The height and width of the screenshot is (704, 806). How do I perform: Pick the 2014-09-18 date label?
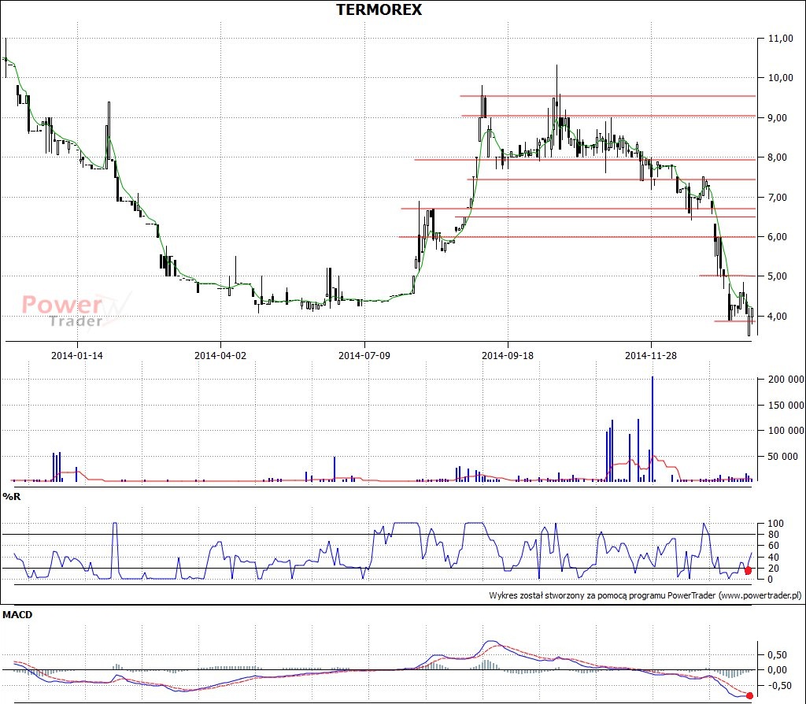tap(508, 355)
